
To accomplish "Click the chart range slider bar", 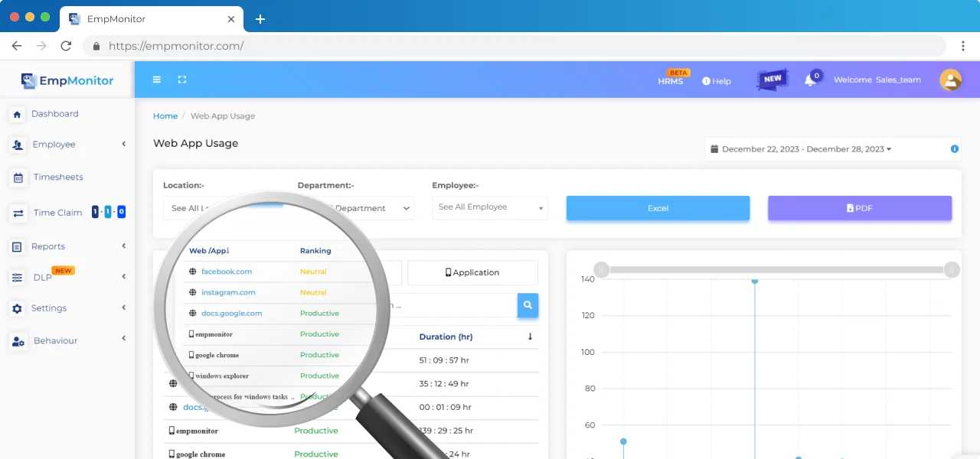I will click(776, 269).
